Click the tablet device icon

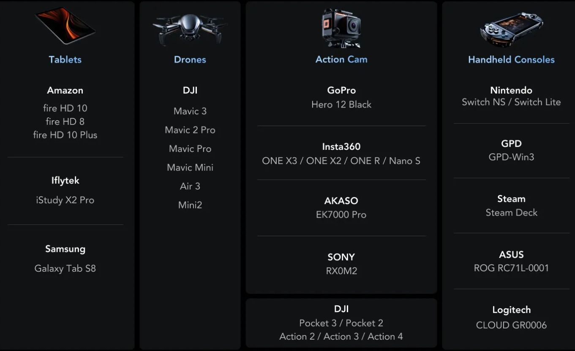click(65, 26)
